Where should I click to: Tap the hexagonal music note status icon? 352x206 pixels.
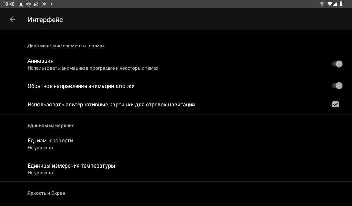[44, 4]
